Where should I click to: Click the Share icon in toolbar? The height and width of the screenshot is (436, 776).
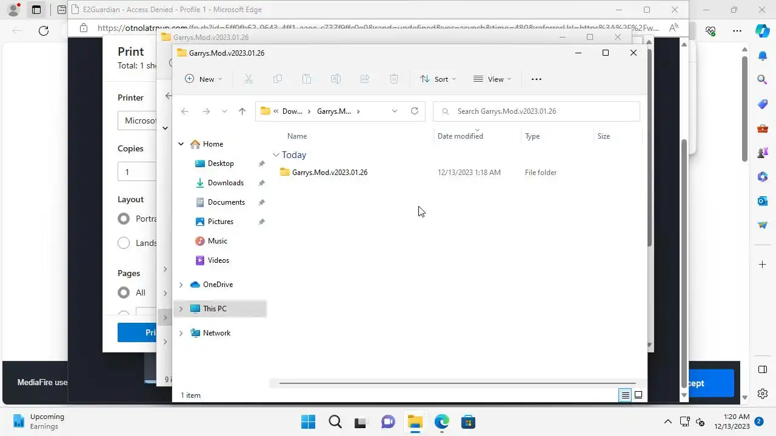point(364,79)
